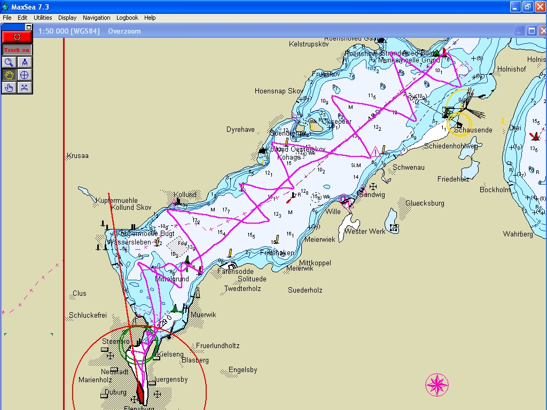
Task: Click the Solituede place label
Action: pos(252,279)
